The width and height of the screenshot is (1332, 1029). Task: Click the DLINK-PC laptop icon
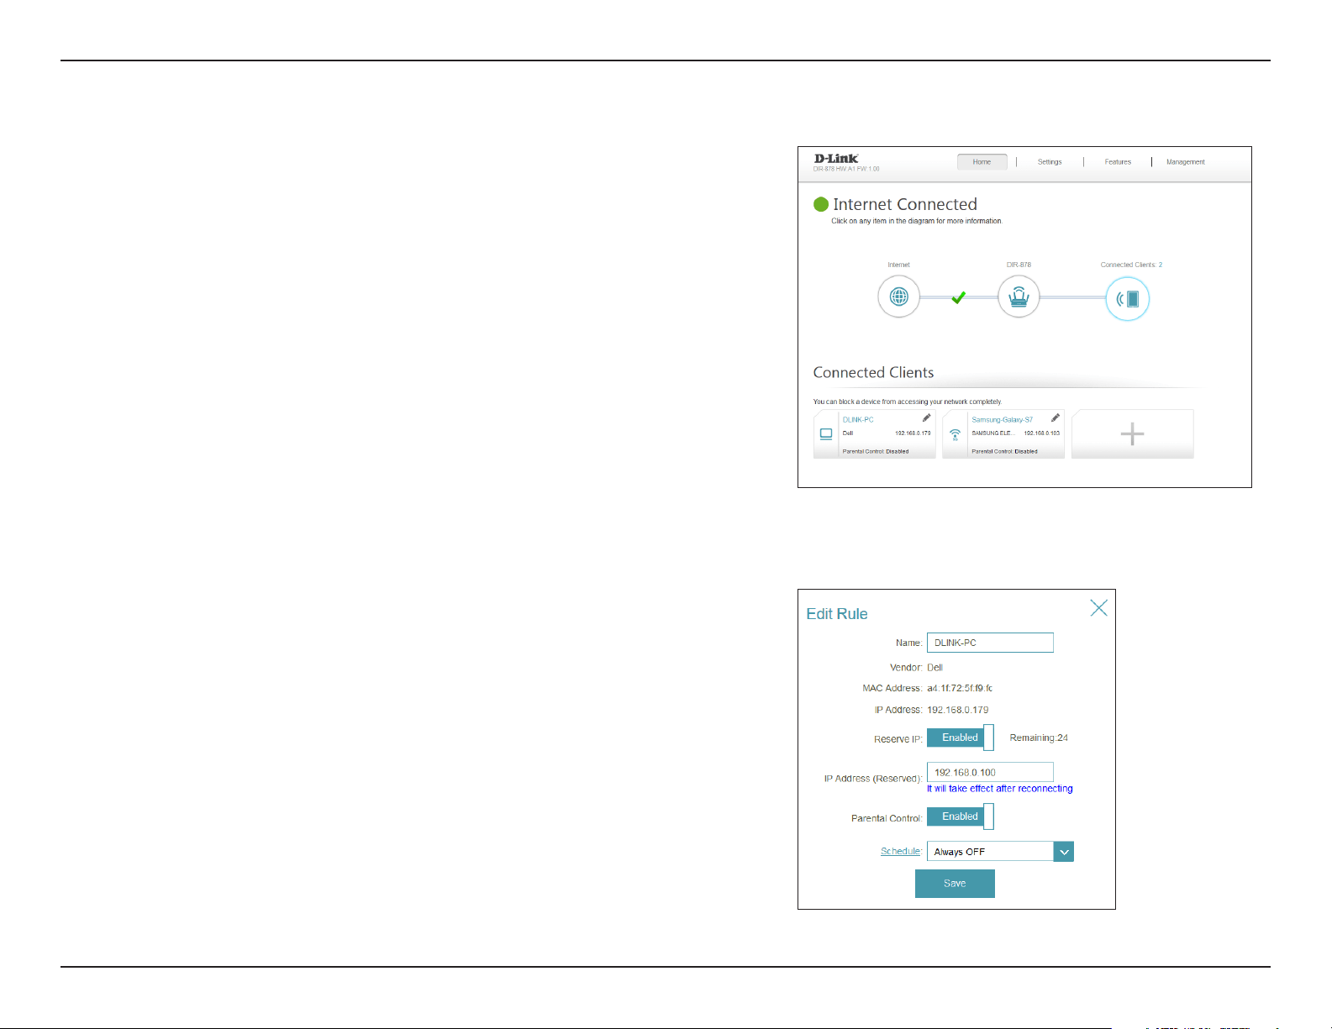tap(826, 434)
